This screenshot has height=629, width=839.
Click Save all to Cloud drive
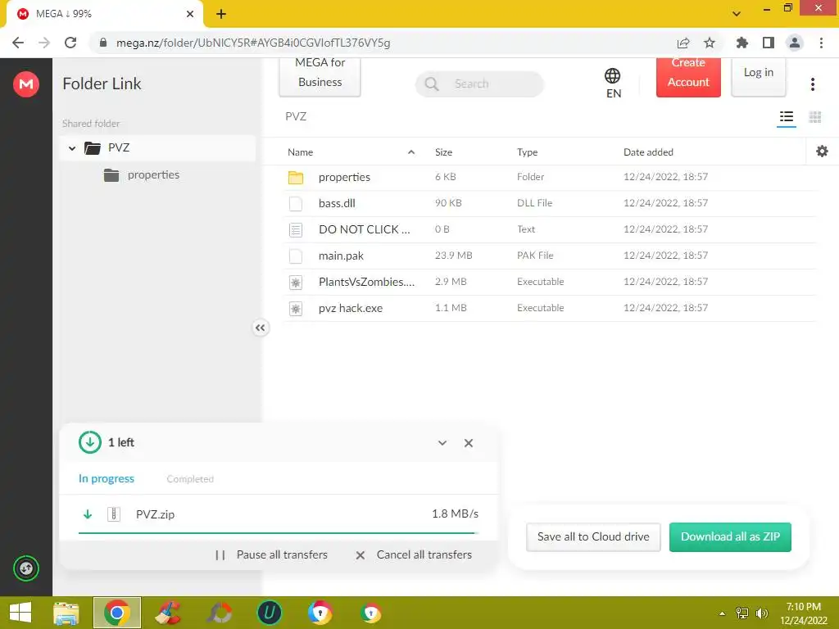[x=593, y=537]
